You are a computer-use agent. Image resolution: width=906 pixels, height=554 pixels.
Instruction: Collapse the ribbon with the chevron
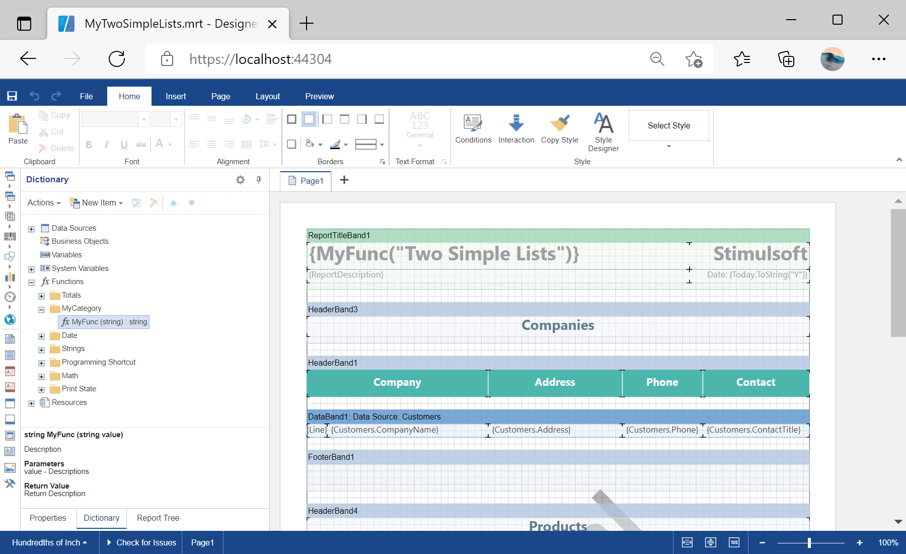coord(899,160)
